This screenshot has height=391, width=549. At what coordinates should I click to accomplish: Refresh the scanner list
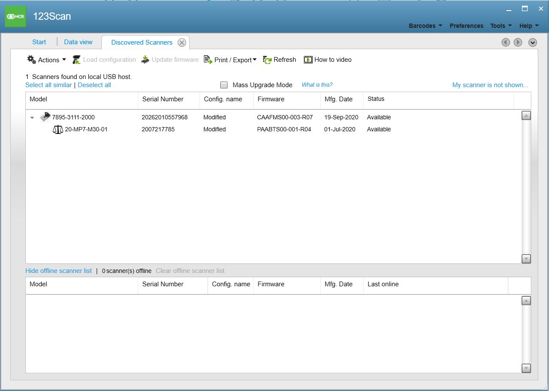click(267, 60)
